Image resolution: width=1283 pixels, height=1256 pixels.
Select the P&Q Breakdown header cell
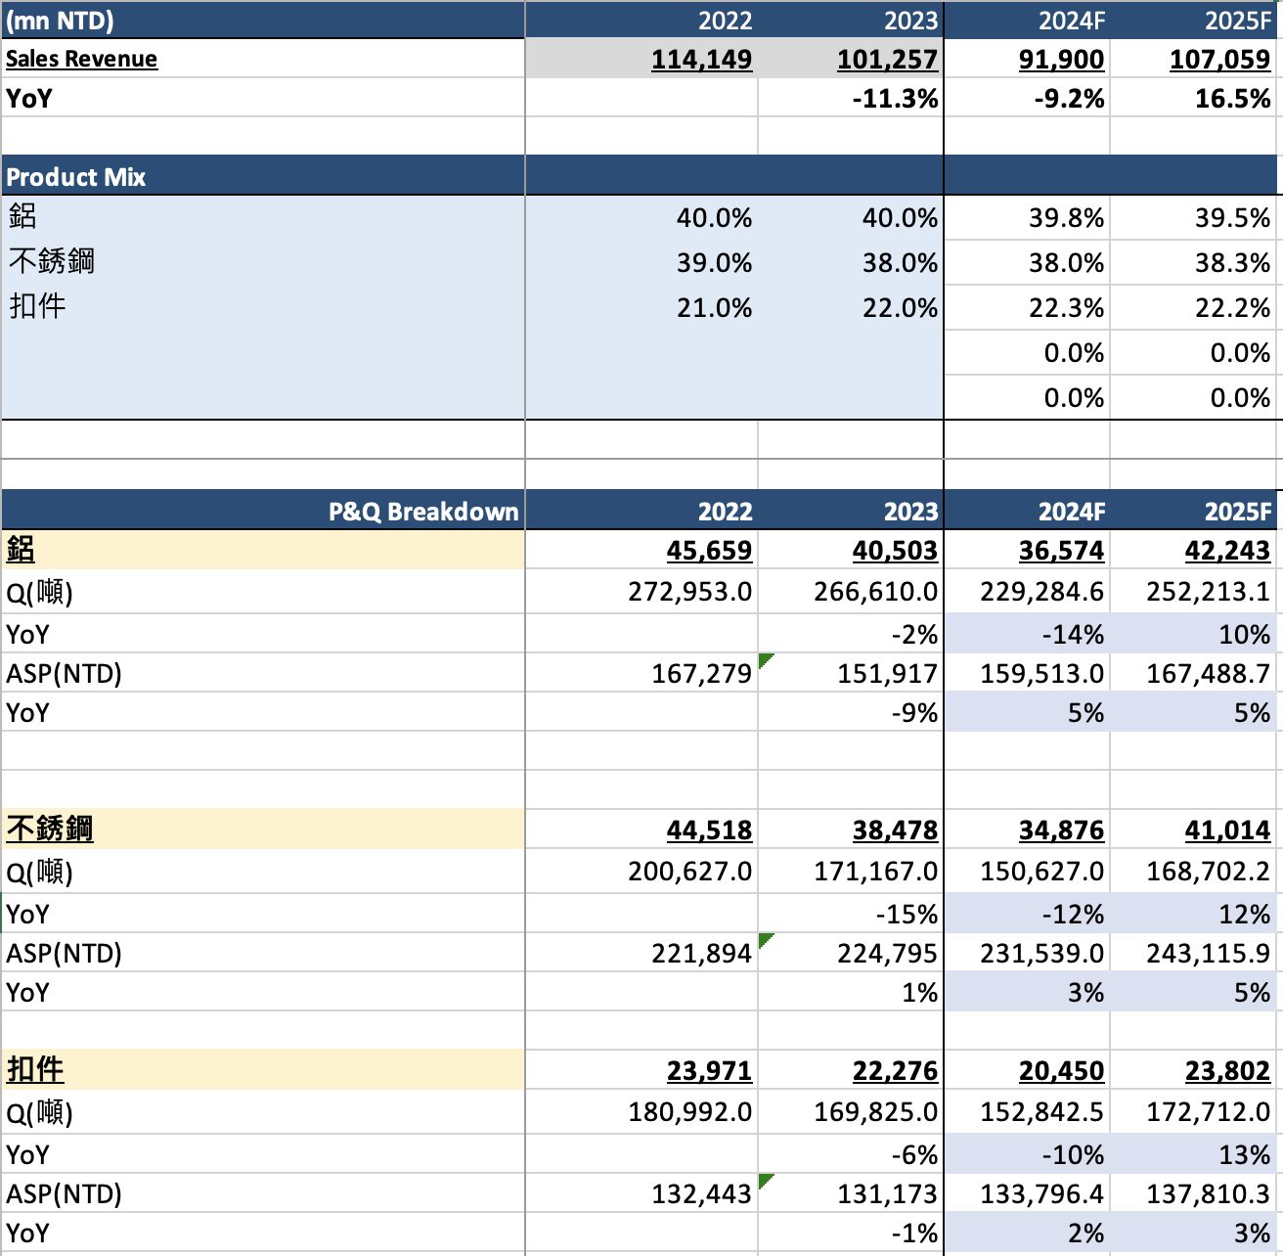422,512
